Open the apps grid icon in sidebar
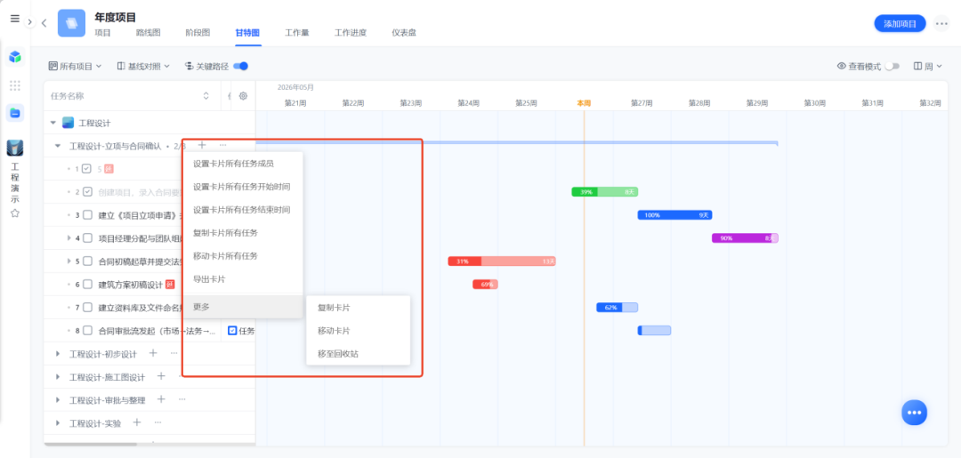The image size is (961, 458). click(15, 85)
